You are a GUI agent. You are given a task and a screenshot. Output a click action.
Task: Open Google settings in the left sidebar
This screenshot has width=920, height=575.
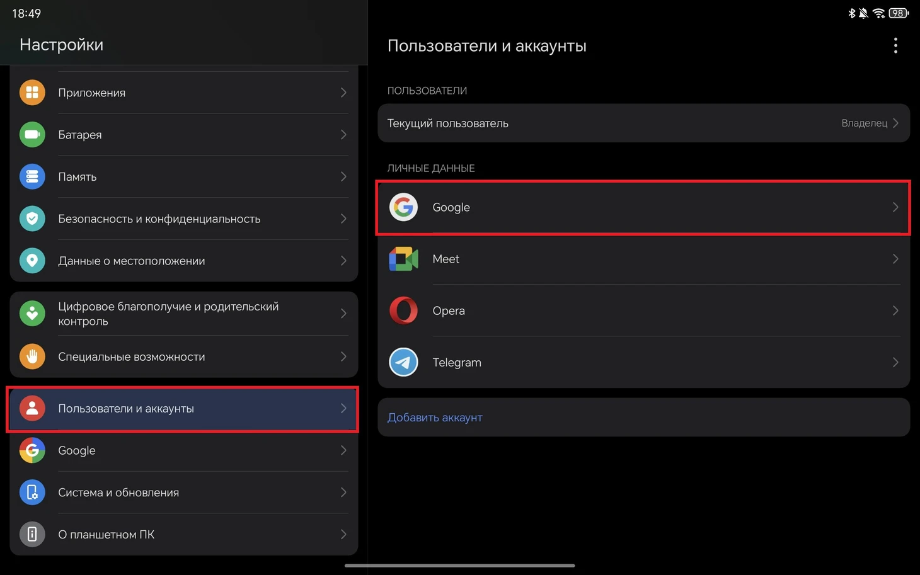click(183, 450)
